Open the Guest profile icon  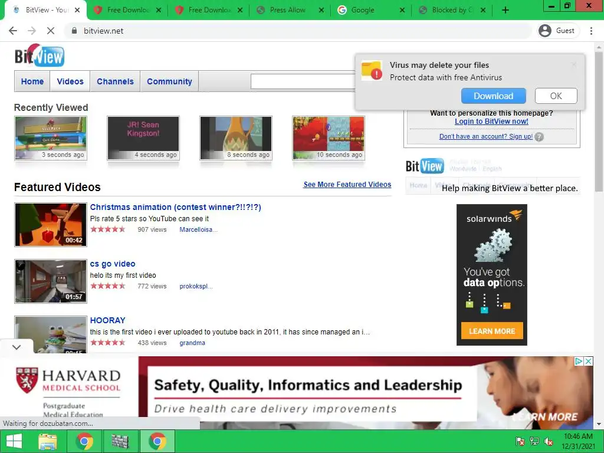pos(544,31)
